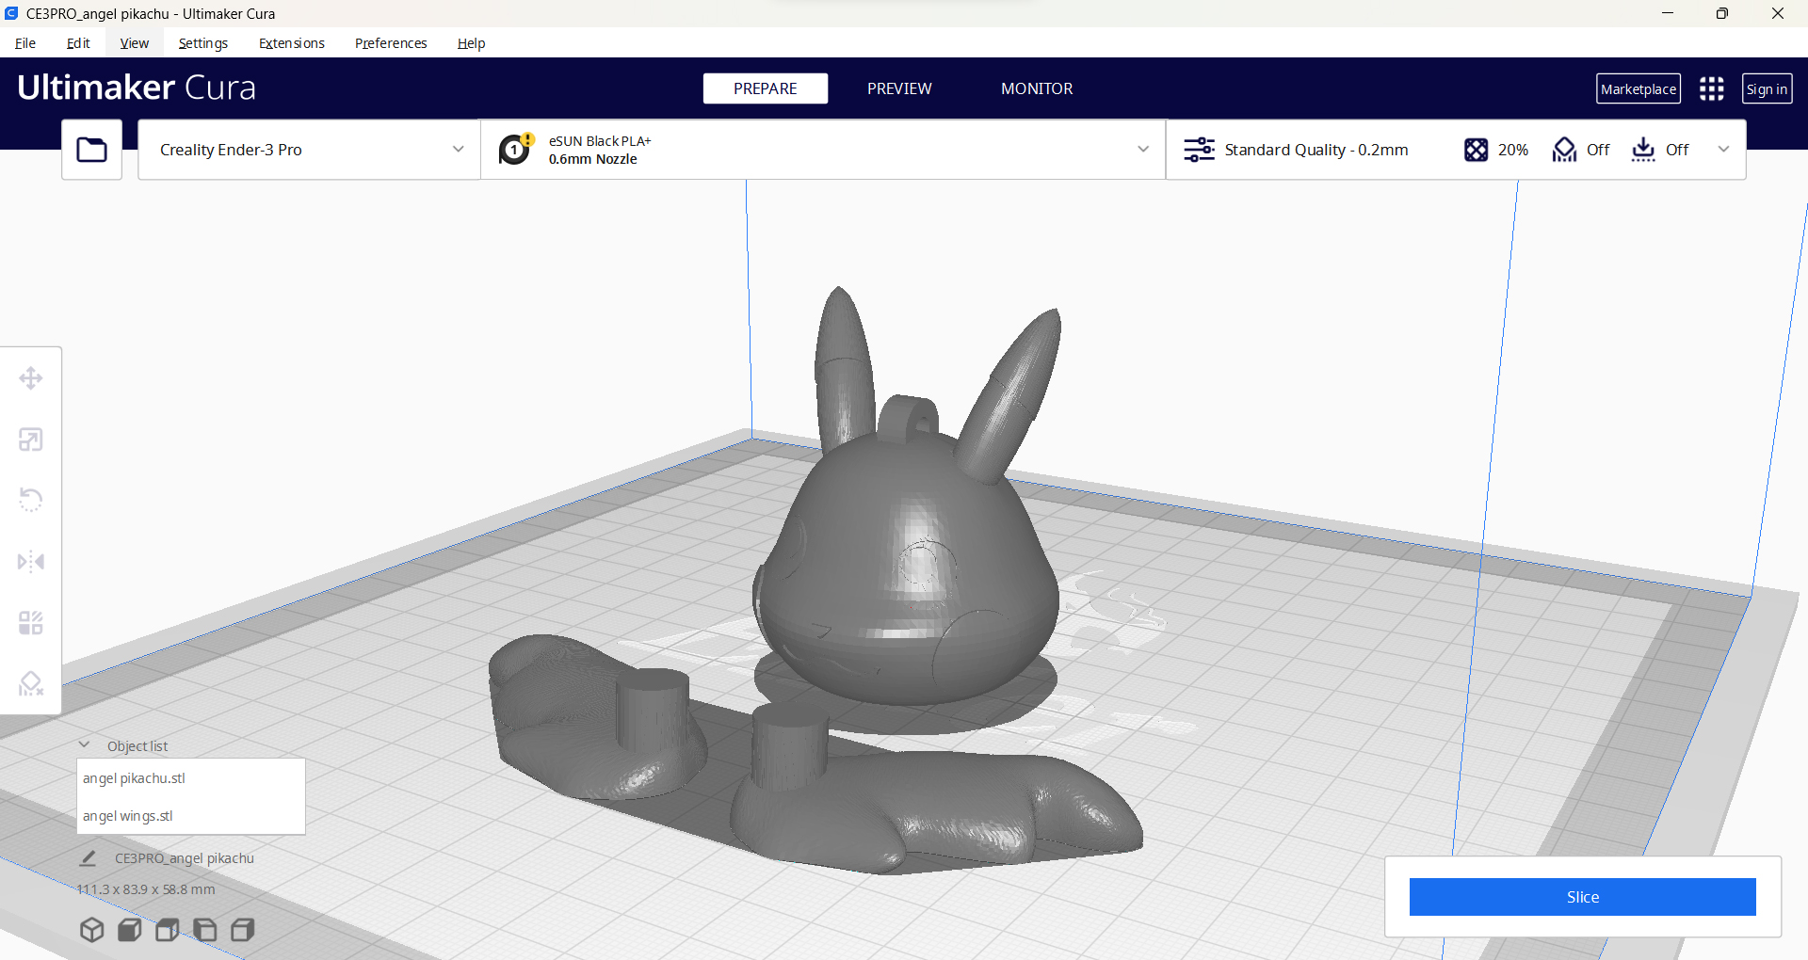Edit the CE3PRO_angel pikachu job name

89,858
